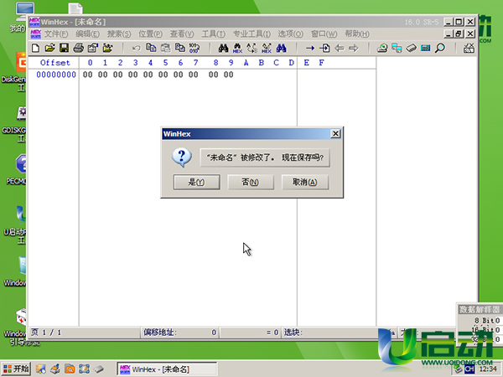Viewport: 503px width, 377px height.
Task: Click the blue Continue Search binoculars icon
Action: tap(281, 48)
